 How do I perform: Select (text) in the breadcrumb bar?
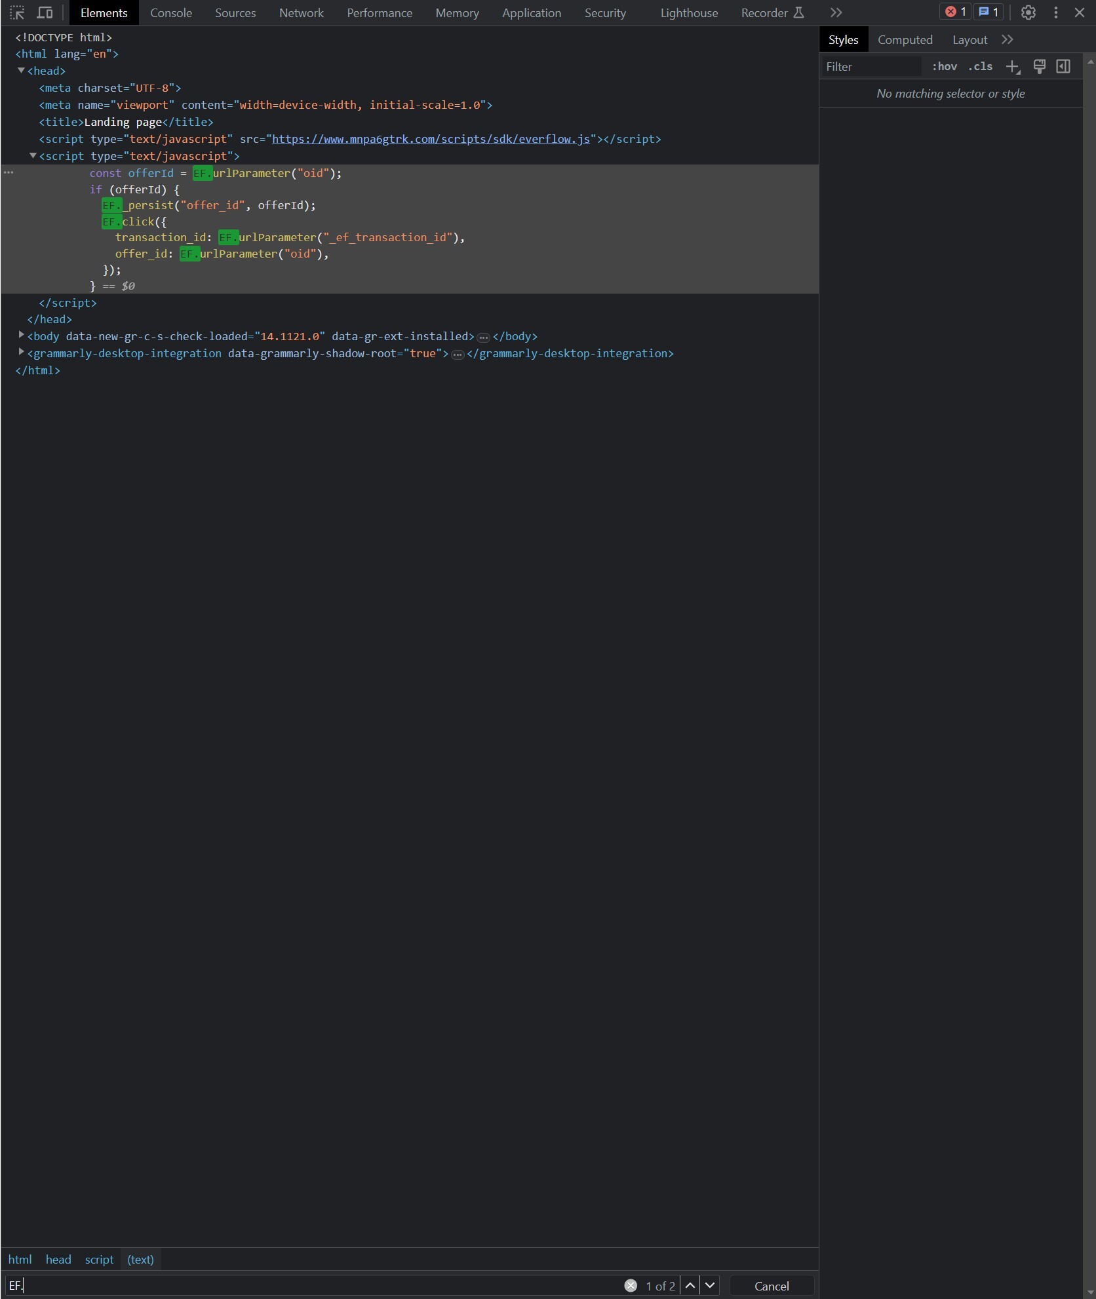140,1259
